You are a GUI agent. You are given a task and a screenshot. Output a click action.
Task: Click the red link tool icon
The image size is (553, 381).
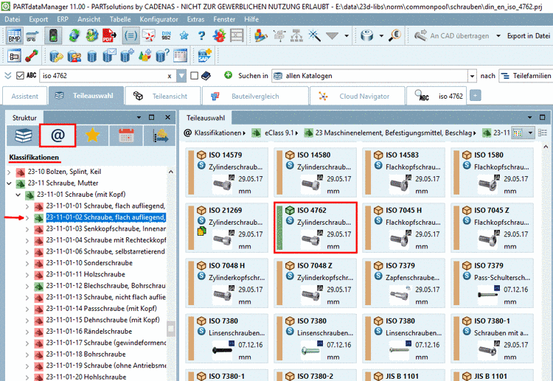coord(32,56)
